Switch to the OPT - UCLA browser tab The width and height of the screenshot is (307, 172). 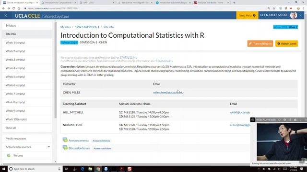click(97, 3)
